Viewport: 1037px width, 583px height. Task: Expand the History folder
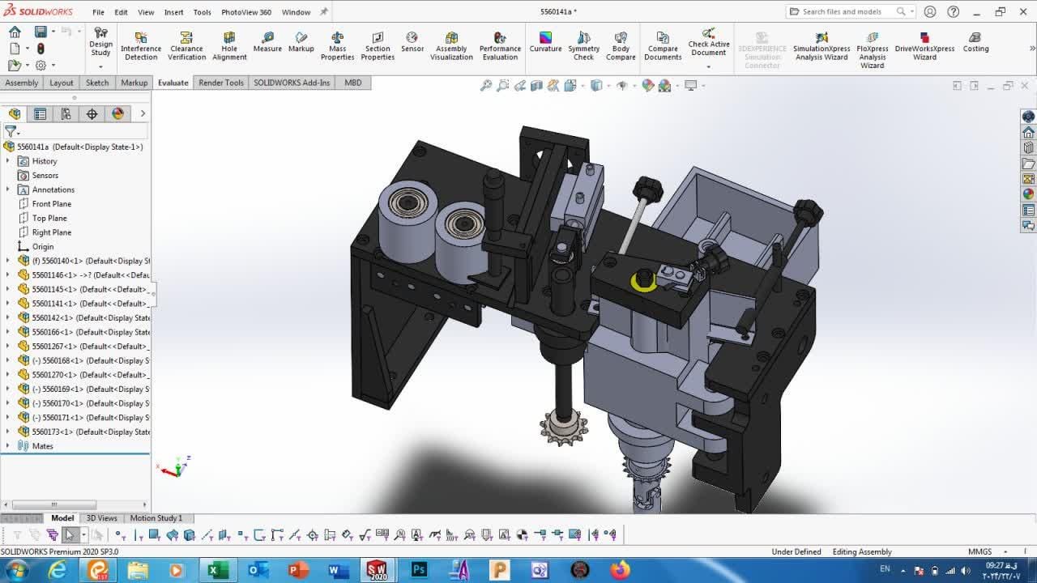pos(8,161)
